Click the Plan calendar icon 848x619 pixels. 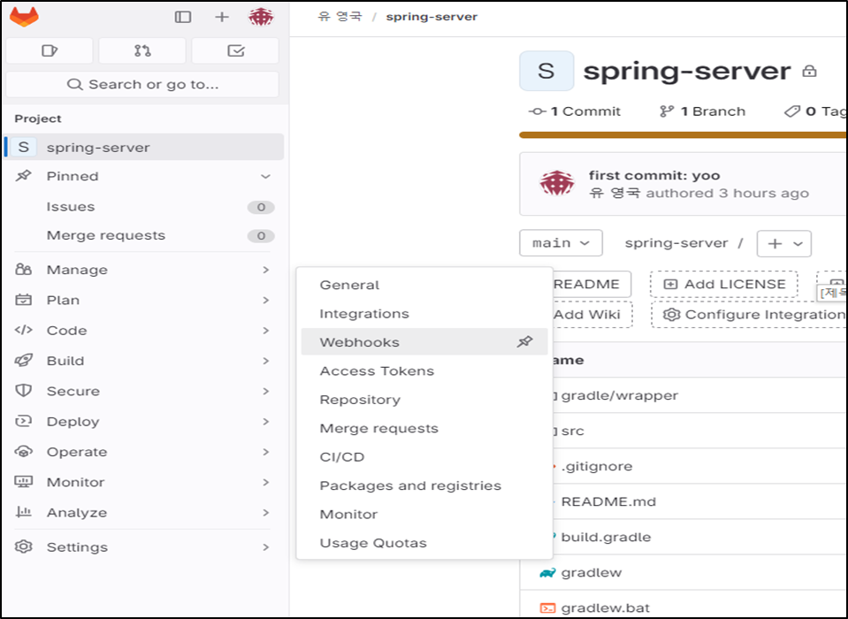(x=23, y=300)
